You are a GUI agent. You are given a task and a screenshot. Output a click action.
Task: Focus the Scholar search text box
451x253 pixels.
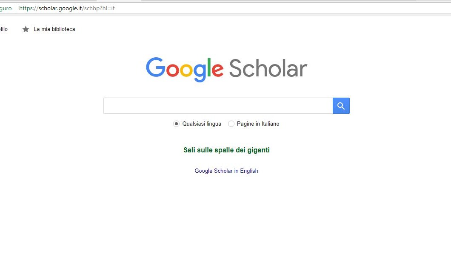pos(218,106)
